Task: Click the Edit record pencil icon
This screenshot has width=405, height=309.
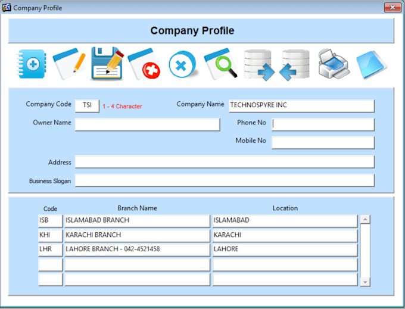Action: point(69,64)
